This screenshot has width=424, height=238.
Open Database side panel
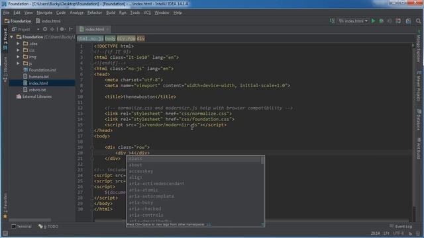(419, 120)
